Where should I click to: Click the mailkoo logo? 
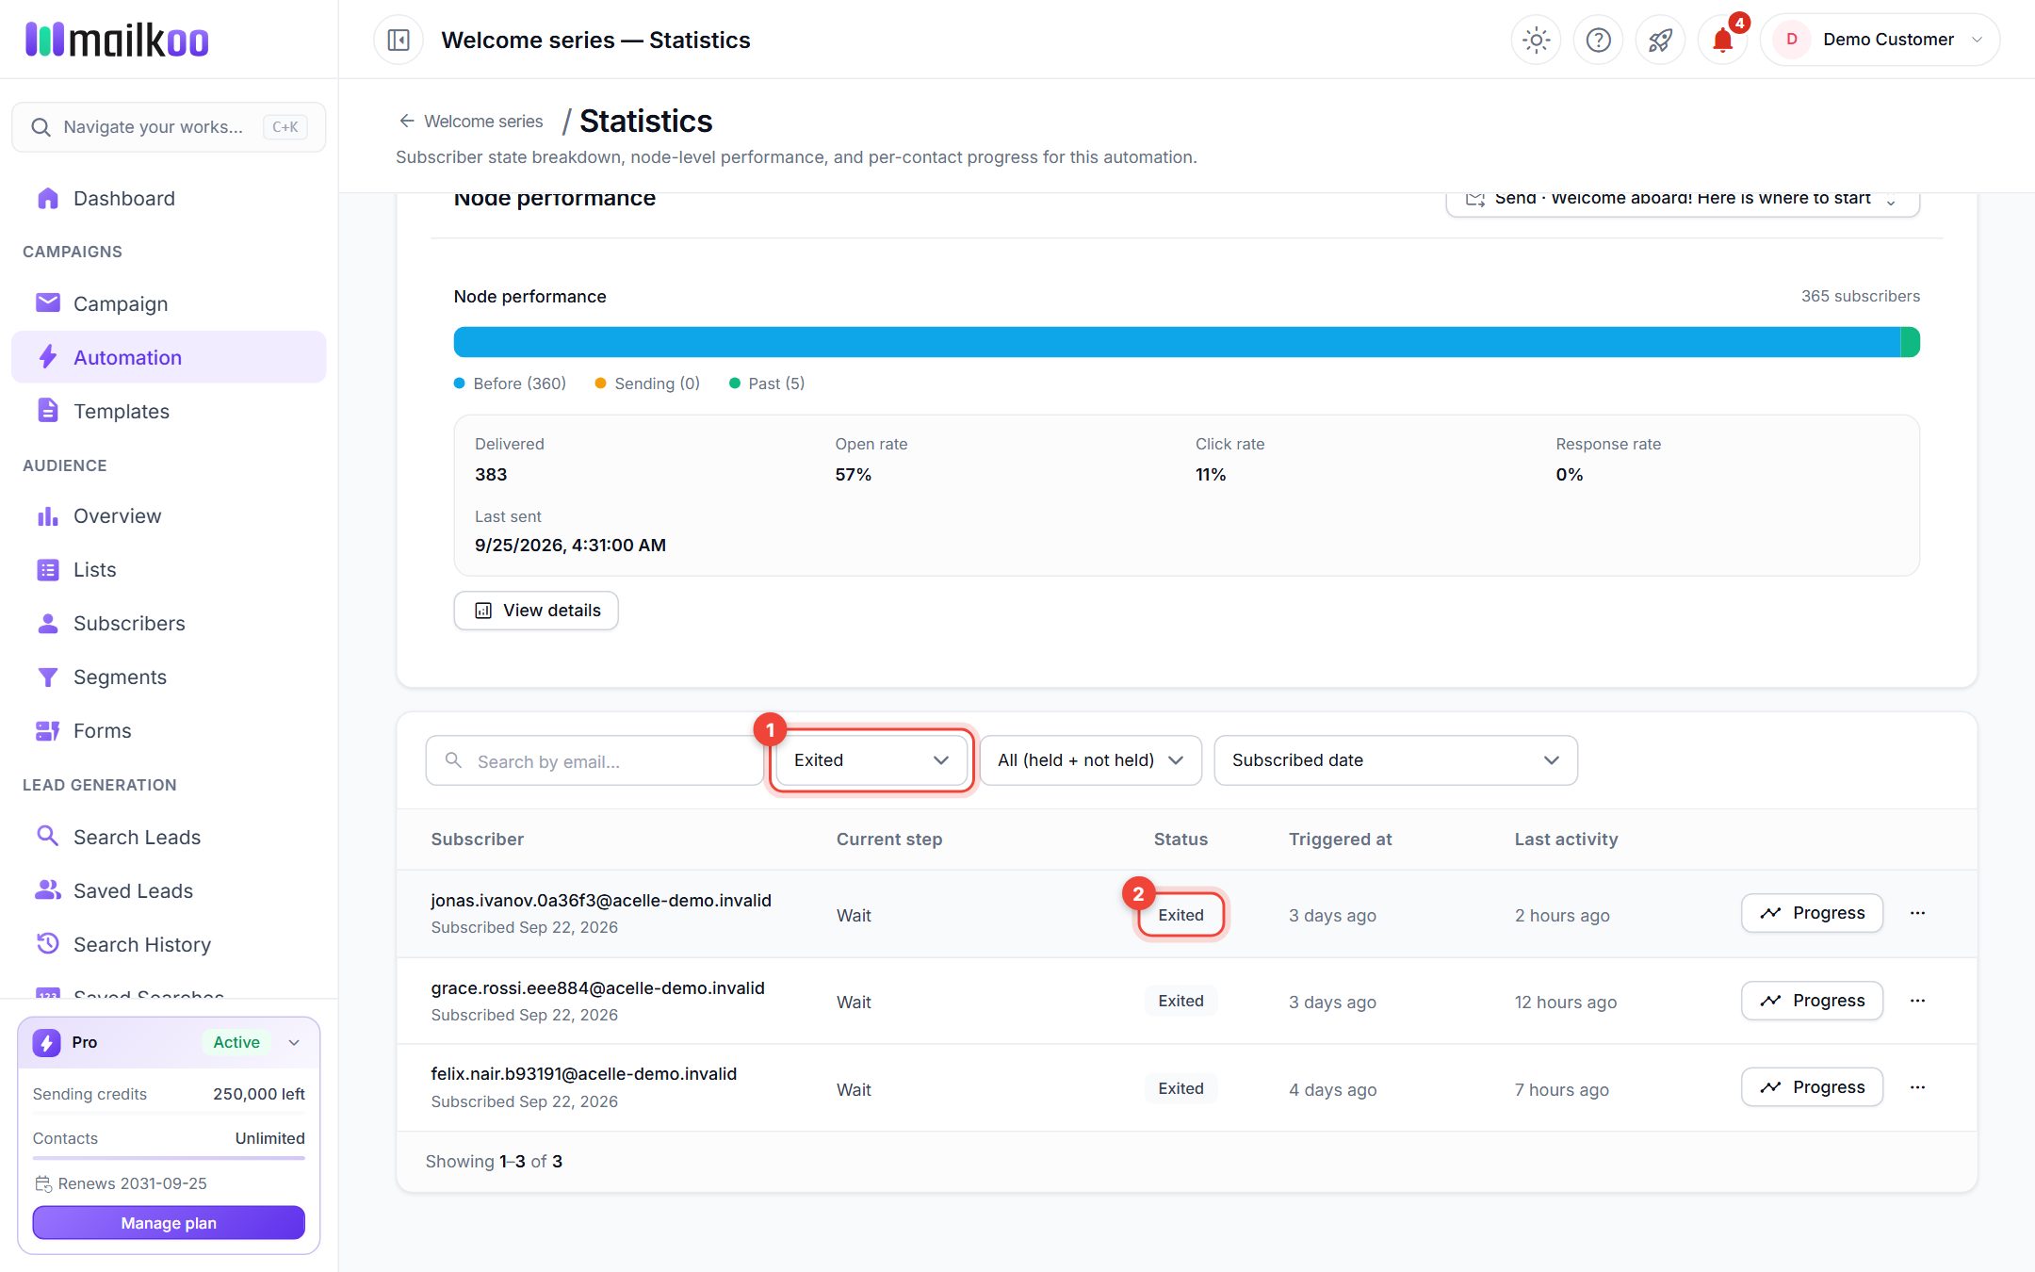[x=117, y=40]
